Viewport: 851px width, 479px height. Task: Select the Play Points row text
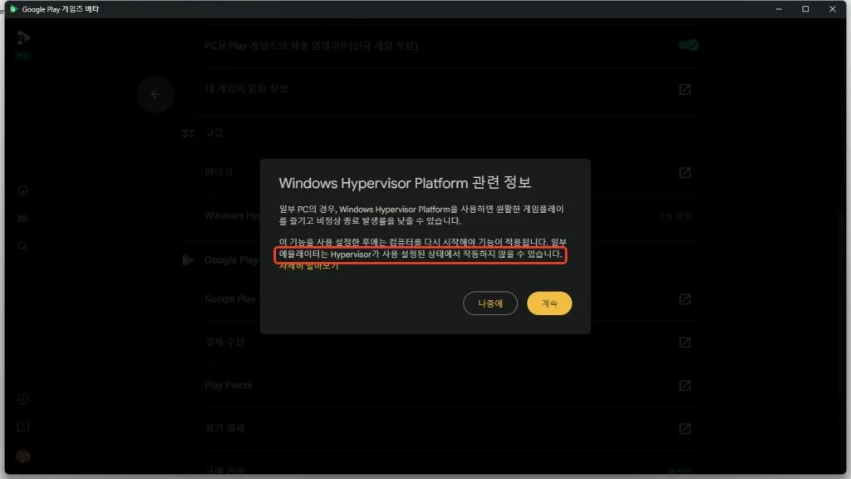click(229, 385)
